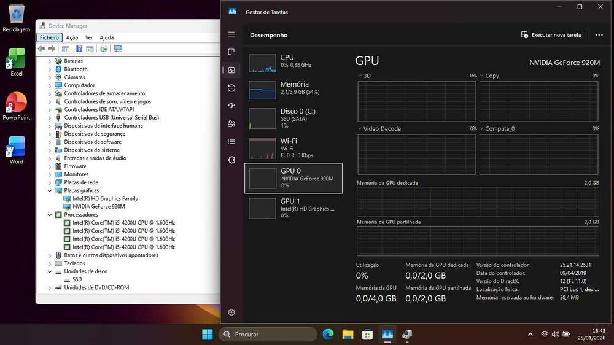
Task: Open volume speaker tray icon
Action: (555, 335)
